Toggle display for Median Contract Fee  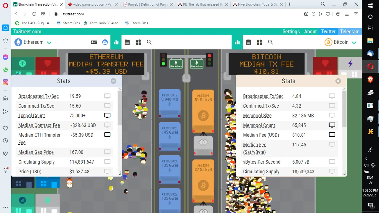107,125
